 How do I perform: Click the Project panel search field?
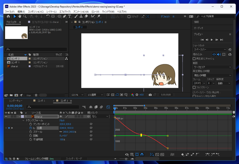click(x=36, y=49)
